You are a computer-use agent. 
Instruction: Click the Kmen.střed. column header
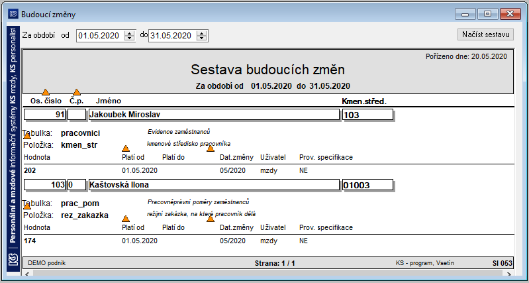pyautogui.click(x=364, y=101)
